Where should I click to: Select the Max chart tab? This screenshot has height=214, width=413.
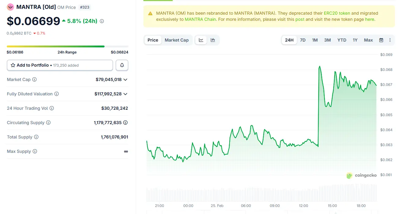(x=368, y=40)
